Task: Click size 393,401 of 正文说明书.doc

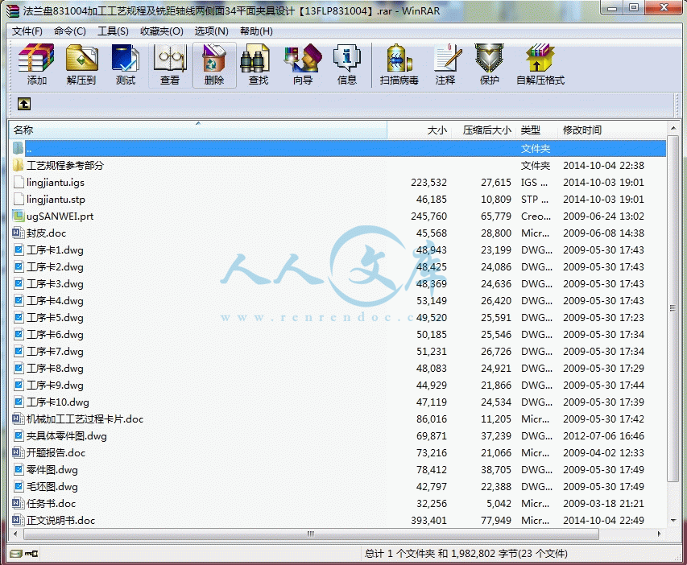Action: coord(429,520)
